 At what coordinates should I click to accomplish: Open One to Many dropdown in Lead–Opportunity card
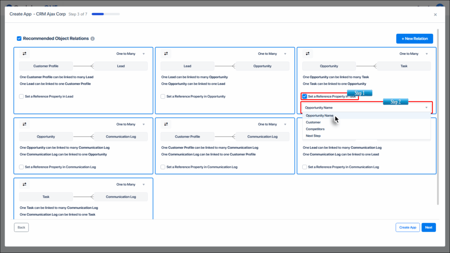click(x=272, y=54)
